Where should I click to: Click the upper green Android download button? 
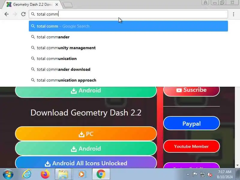[x=86, y=91]
